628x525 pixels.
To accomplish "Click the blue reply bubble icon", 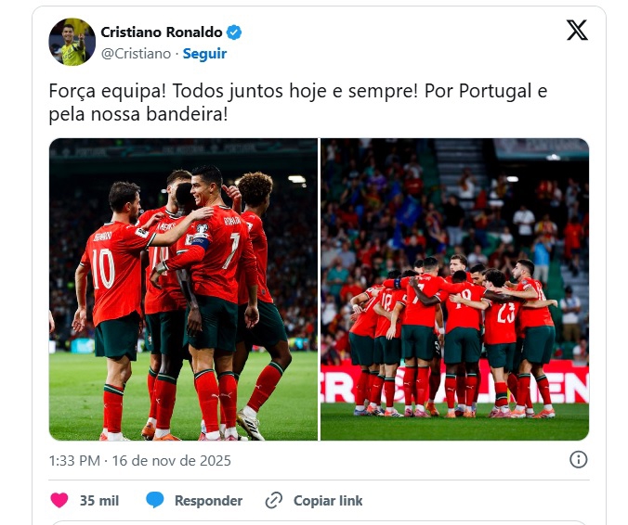I will (x=154, y=500).
